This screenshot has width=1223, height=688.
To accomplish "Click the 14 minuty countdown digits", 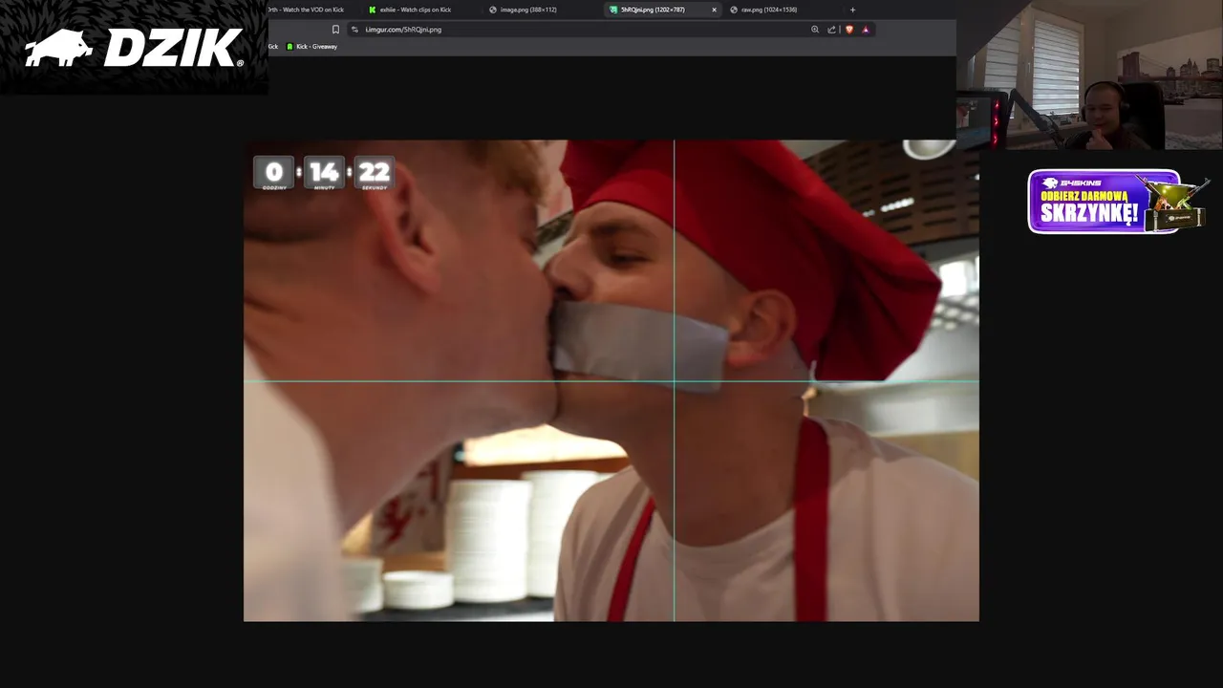I will point(324,173).
